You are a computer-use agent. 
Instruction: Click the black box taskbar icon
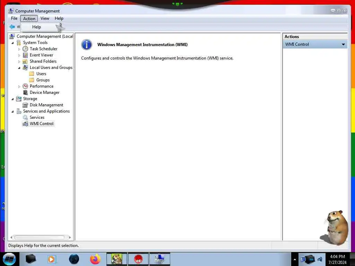[x=31, y=259]
